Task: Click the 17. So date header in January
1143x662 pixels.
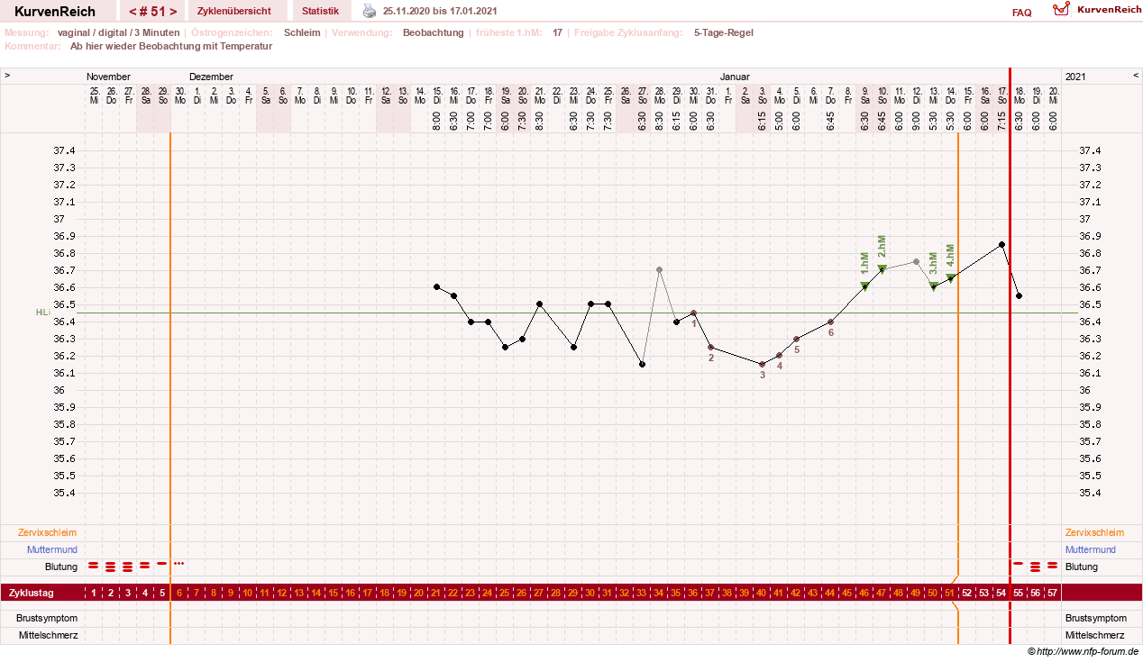Action: pos(1001,95)
